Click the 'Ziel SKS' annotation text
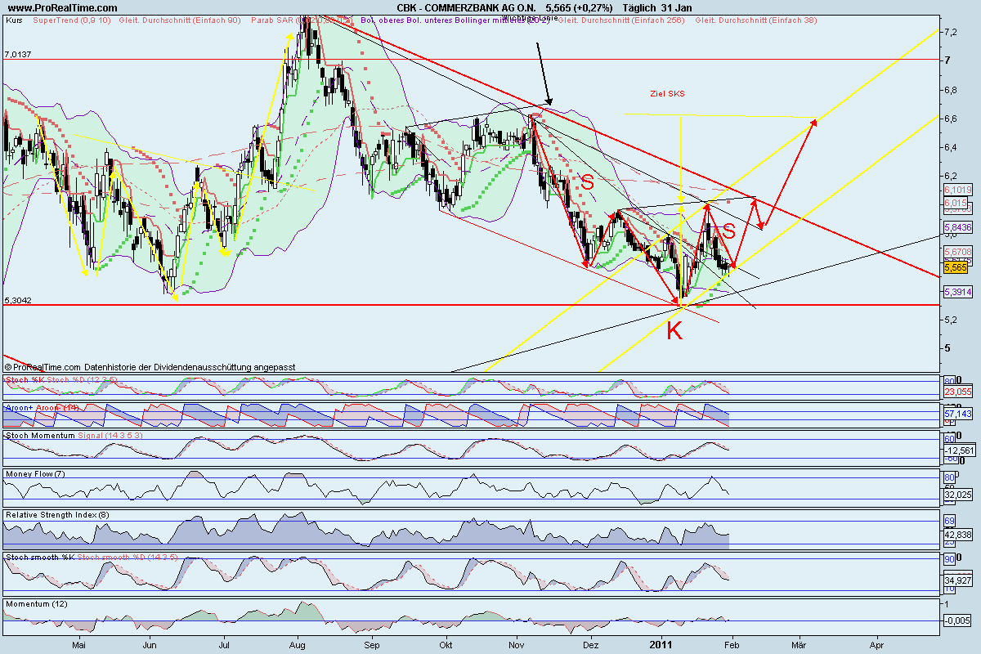The height and width of the screenshot is (654, 981). tap(670, 94)
